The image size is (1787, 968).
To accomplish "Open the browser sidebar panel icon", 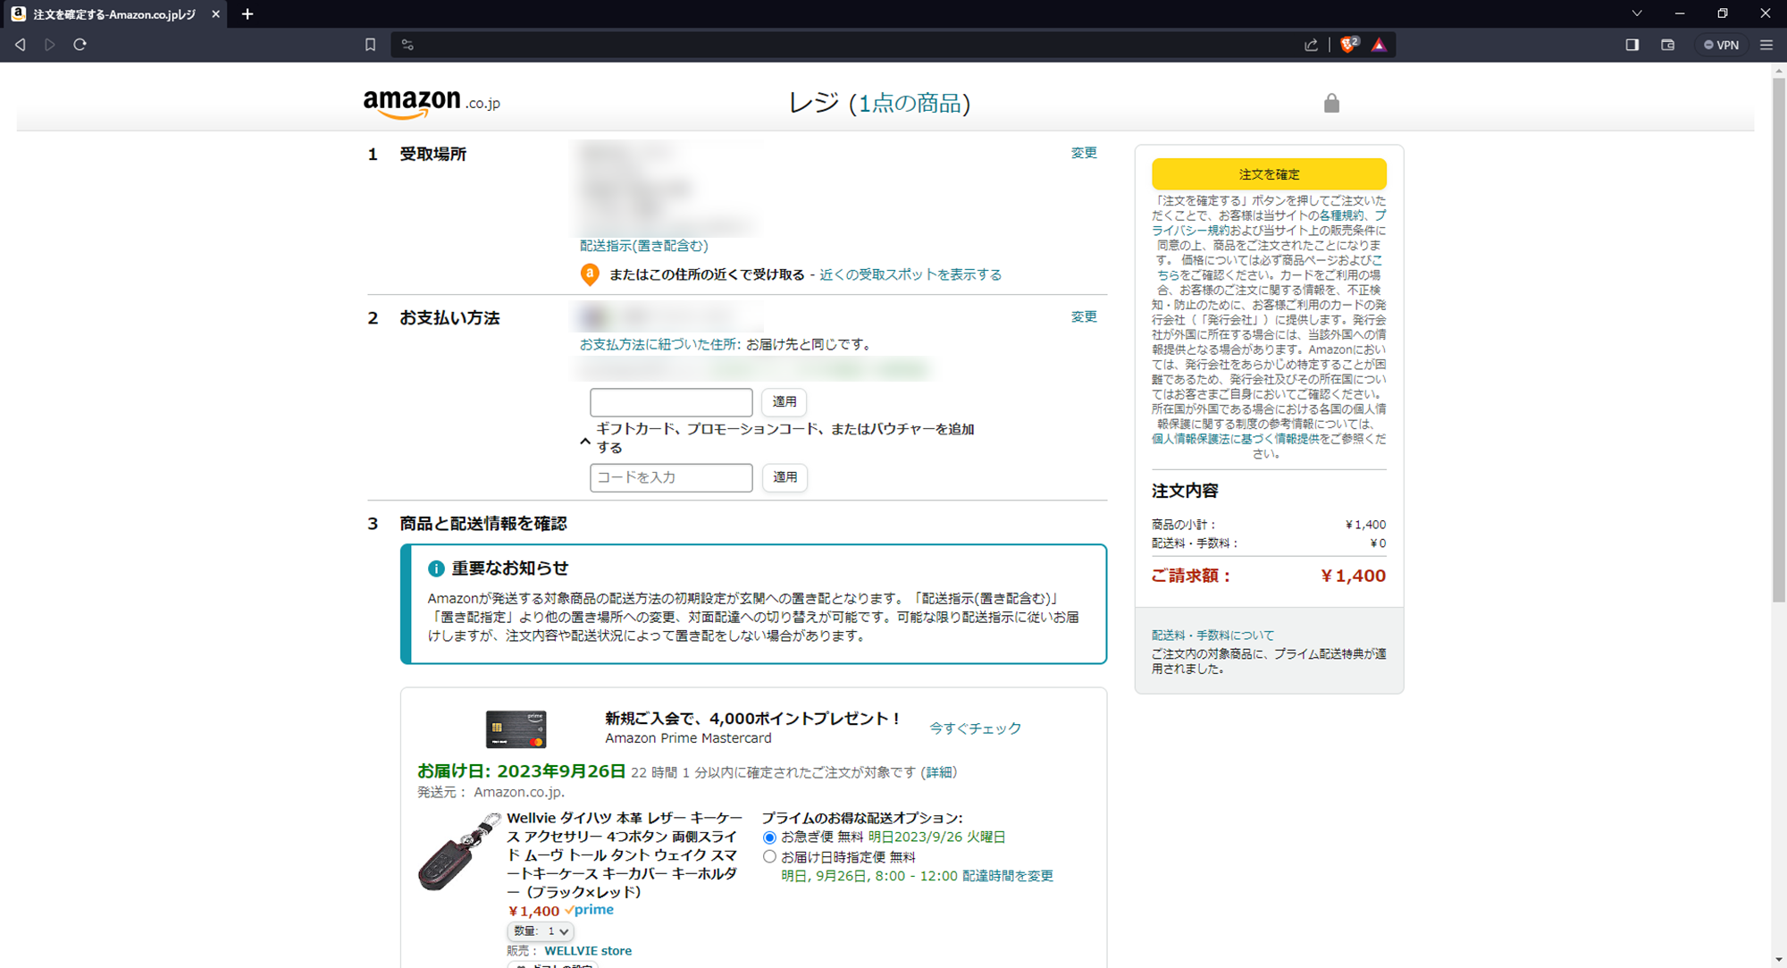I will click(1631, 44).
